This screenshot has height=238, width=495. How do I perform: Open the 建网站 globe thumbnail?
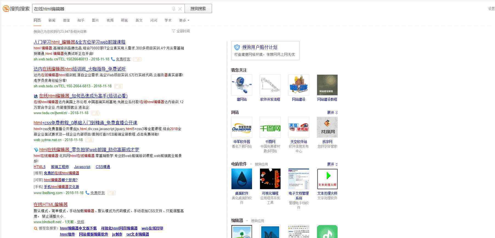coord(242,85)
